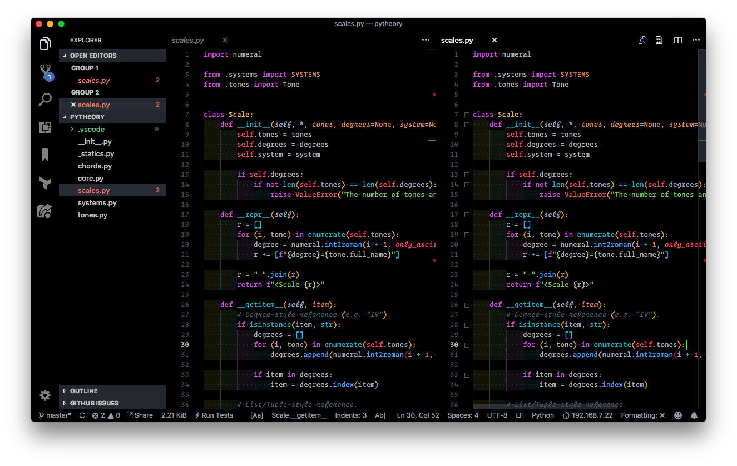Click the binary file icon in editor toolbar
The height and width of the screenshot is (466, 737).
coord(659,40)
